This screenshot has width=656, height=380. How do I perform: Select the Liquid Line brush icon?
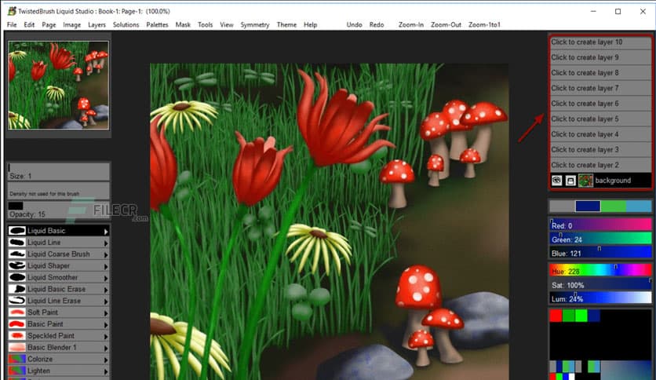17,243
